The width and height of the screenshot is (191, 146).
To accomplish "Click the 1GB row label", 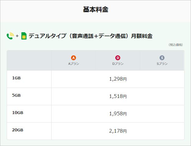I will pos(16,78).
